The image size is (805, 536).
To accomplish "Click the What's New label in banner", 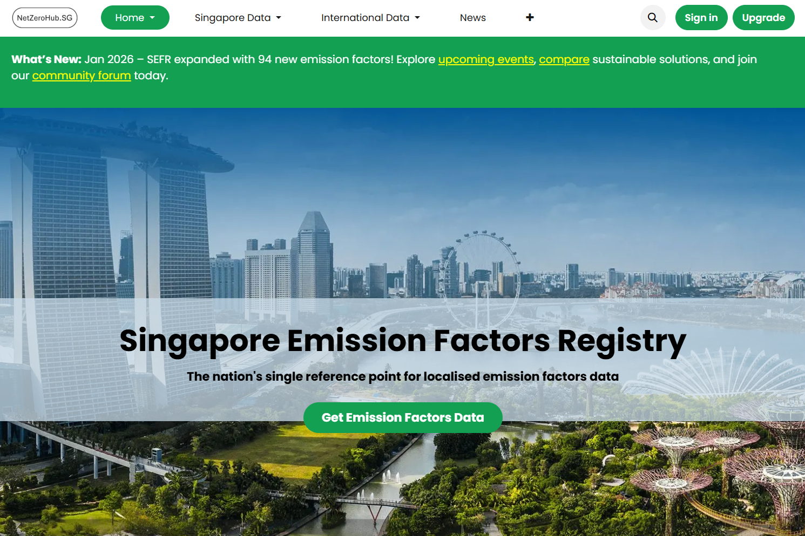I will click(x=46, y=59).
